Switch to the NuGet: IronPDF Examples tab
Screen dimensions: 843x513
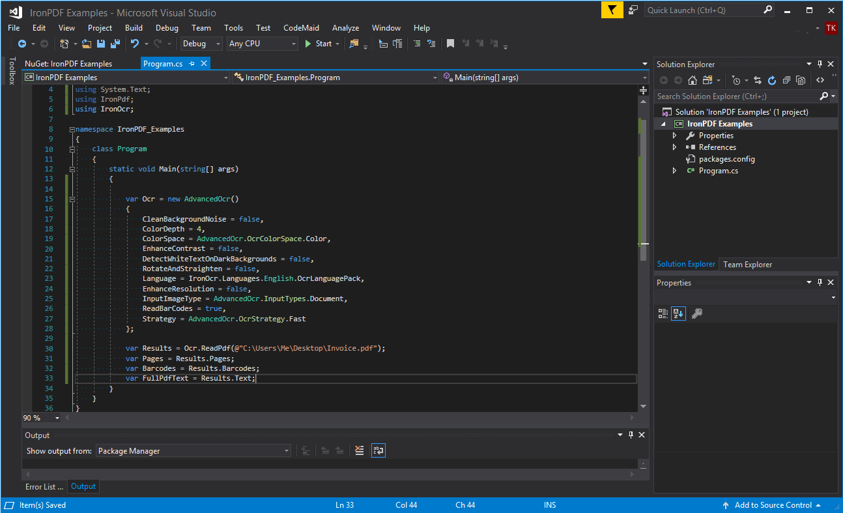[68, 64]
